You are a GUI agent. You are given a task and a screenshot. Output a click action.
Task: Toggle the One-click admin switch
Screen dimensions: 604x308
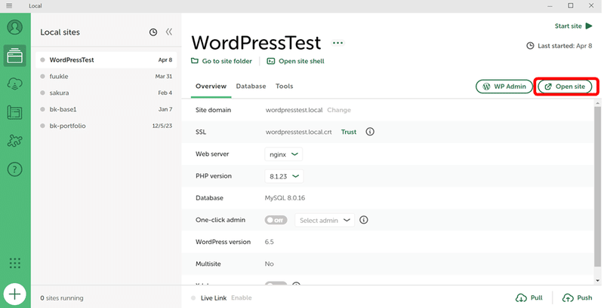pos(276,220)
